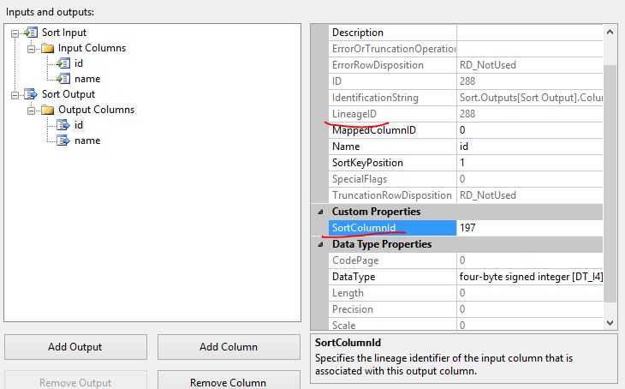Click the LineageID value 288

pyautogui.click(x=467, y=114)
